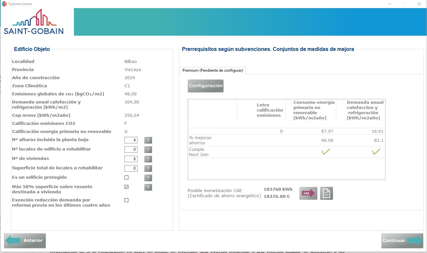Open help for Es un edificio protegido
This screenshot has height=253, width=427.
coord(148,178)
